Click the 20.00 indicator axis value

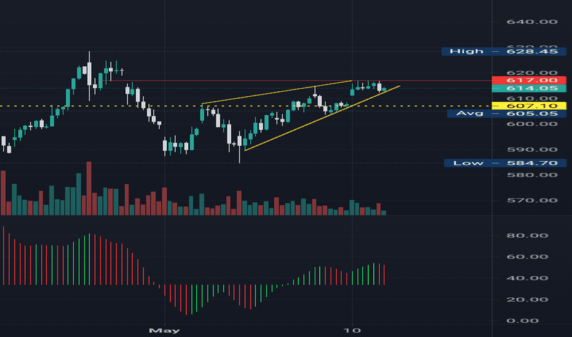pyautogui.click(x=527, y=300)
